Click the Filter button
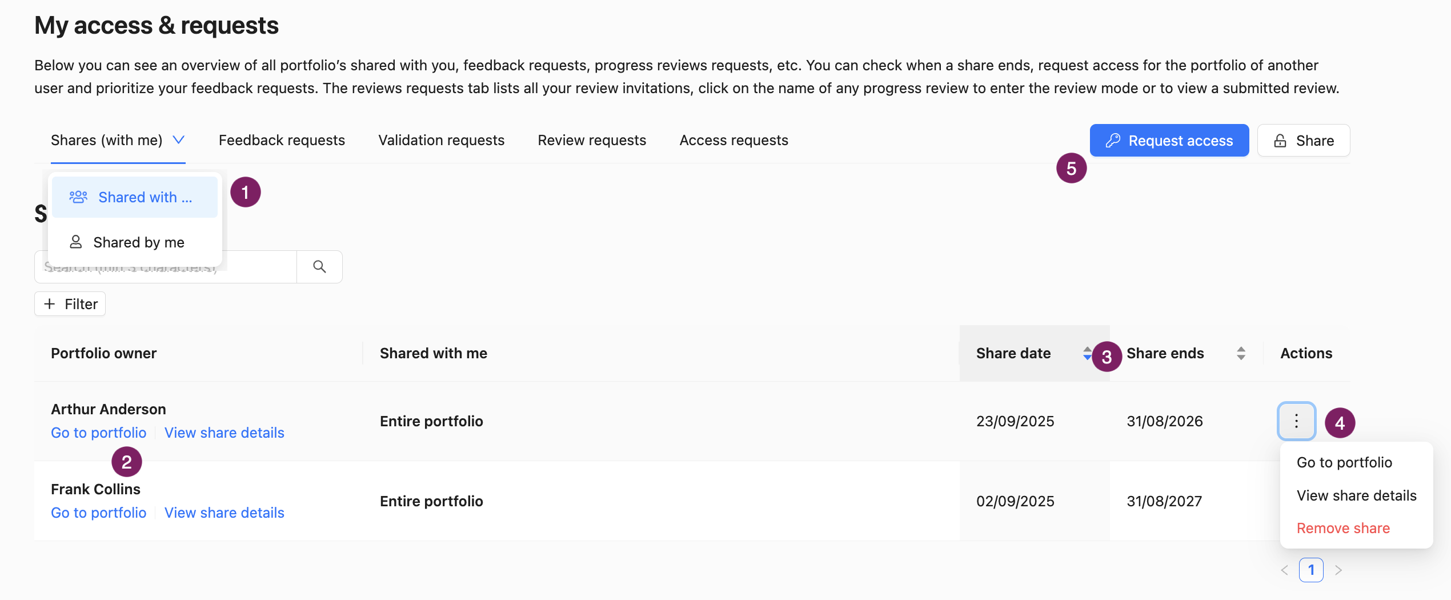Image resolution: width=1451 pixels, height=600 pixels. pos(70,304)
